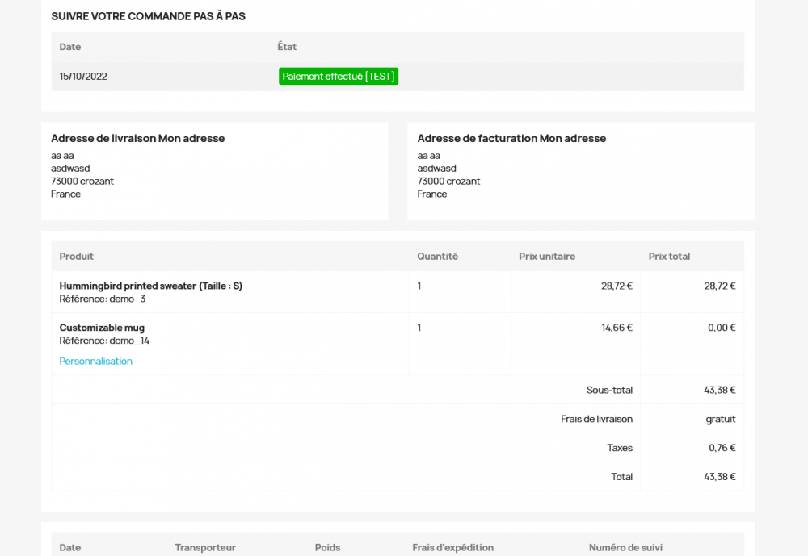Click the gratuit value for Frais de livraison
The height and width of the screenshot is (556, 808).
(720, 419)
